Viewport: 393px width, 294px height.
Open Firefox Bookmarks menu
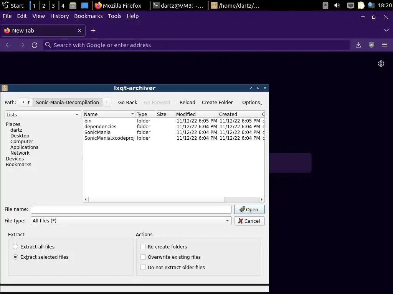88,16
